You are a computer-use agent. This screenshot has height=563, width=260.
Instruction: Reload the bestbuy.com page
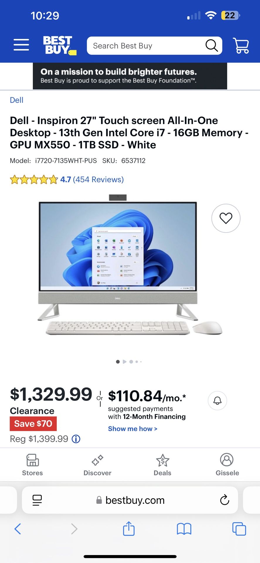point(225,500)
